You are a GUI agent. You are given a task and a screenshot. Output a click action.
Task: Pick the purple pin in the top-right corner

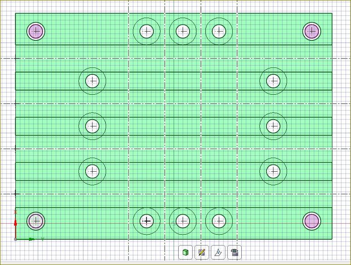click(x=312, y=31)
